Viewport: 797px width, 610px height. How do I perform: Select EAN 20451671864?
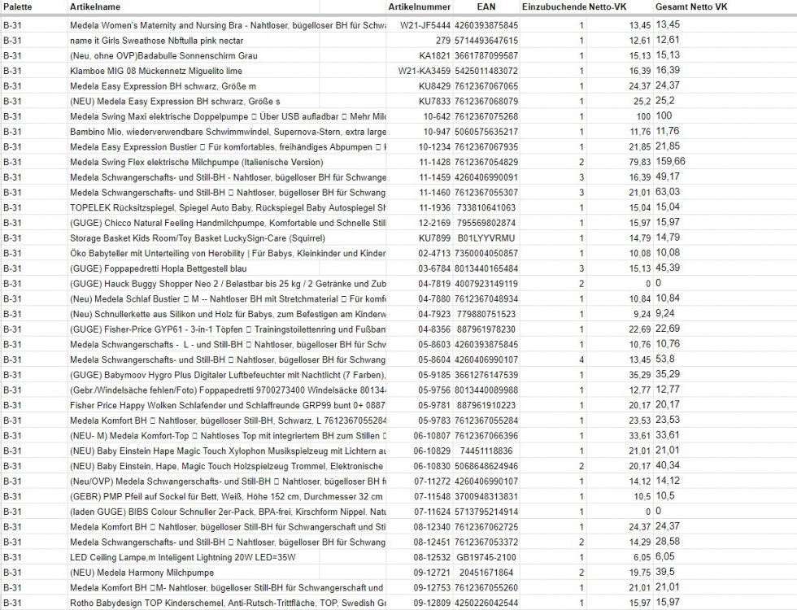[486, 573]
